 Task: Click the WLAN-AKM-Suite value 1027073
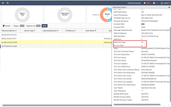tap(145, 94)
